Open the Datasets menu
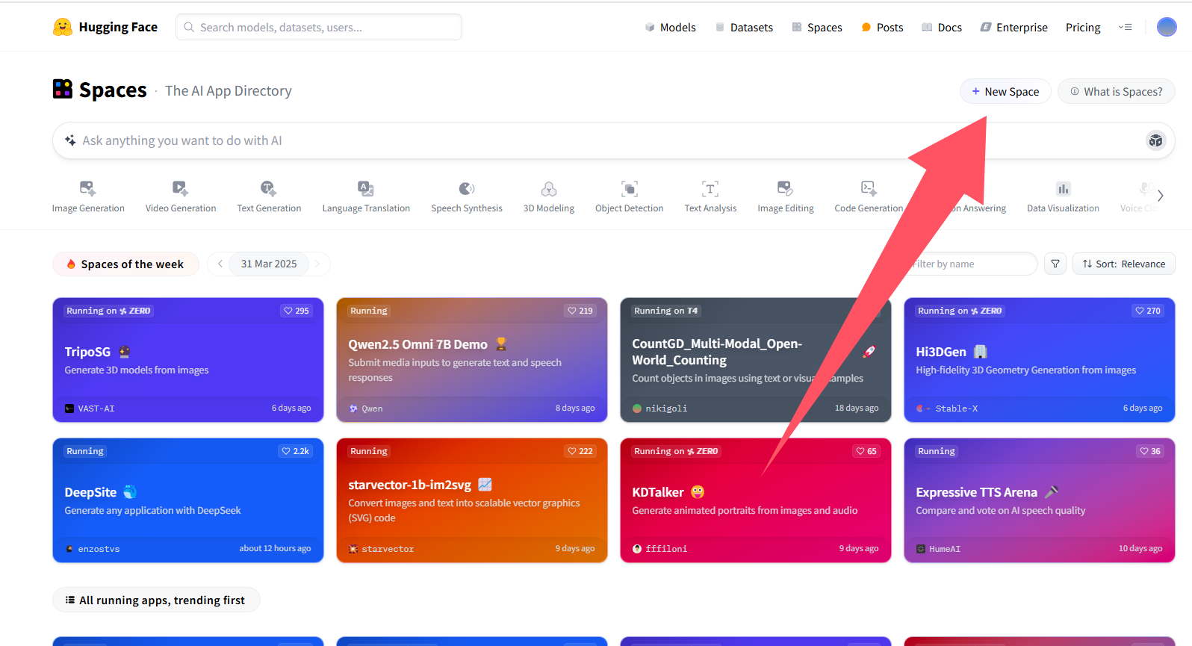 744,27
